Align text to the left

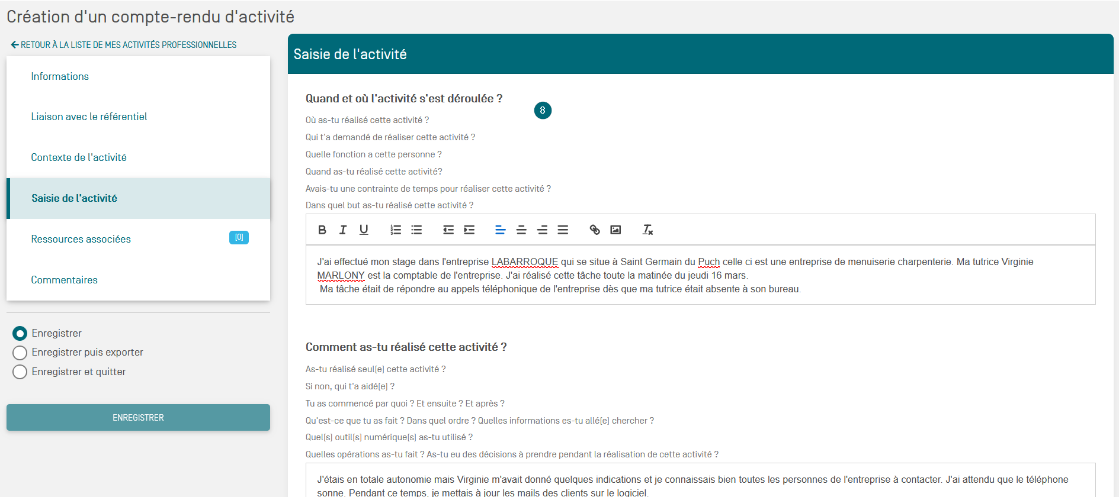(x=501, y=230)
